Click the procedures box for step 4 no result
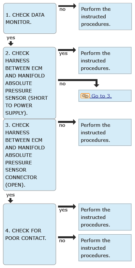This screenshot has width=135, height=268. 105,248
